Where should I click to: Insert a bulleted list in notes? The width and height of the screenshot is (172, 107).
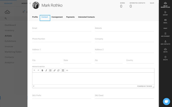coord(50,70)
